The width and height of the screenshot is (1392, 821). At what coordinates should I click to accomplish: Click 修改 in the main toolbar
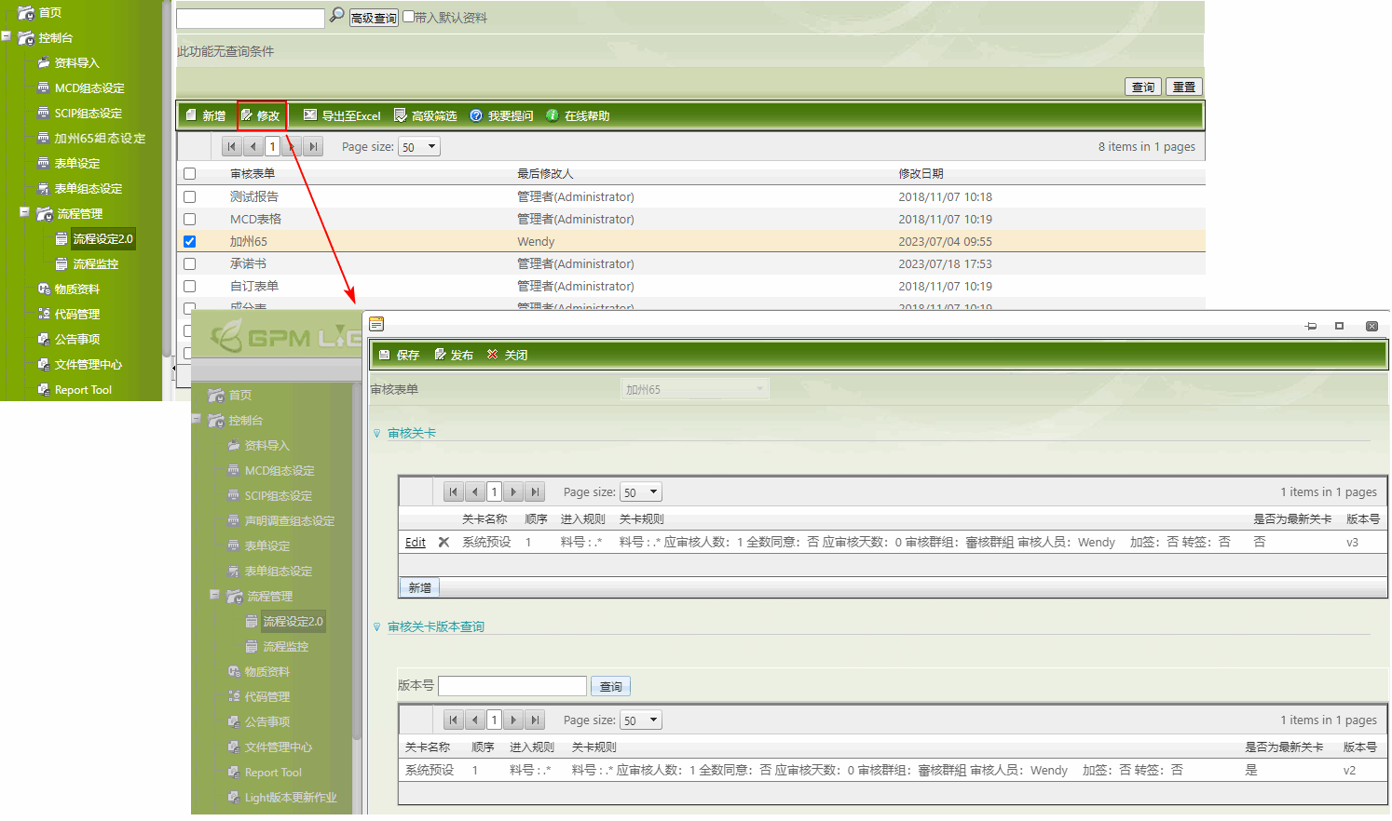pyautogui.click(x=260, y=115)
